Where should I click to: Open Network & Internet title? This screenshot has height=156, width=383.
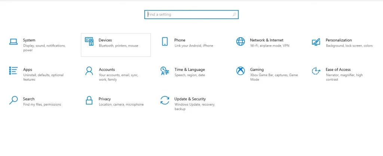tap(267, 40)
